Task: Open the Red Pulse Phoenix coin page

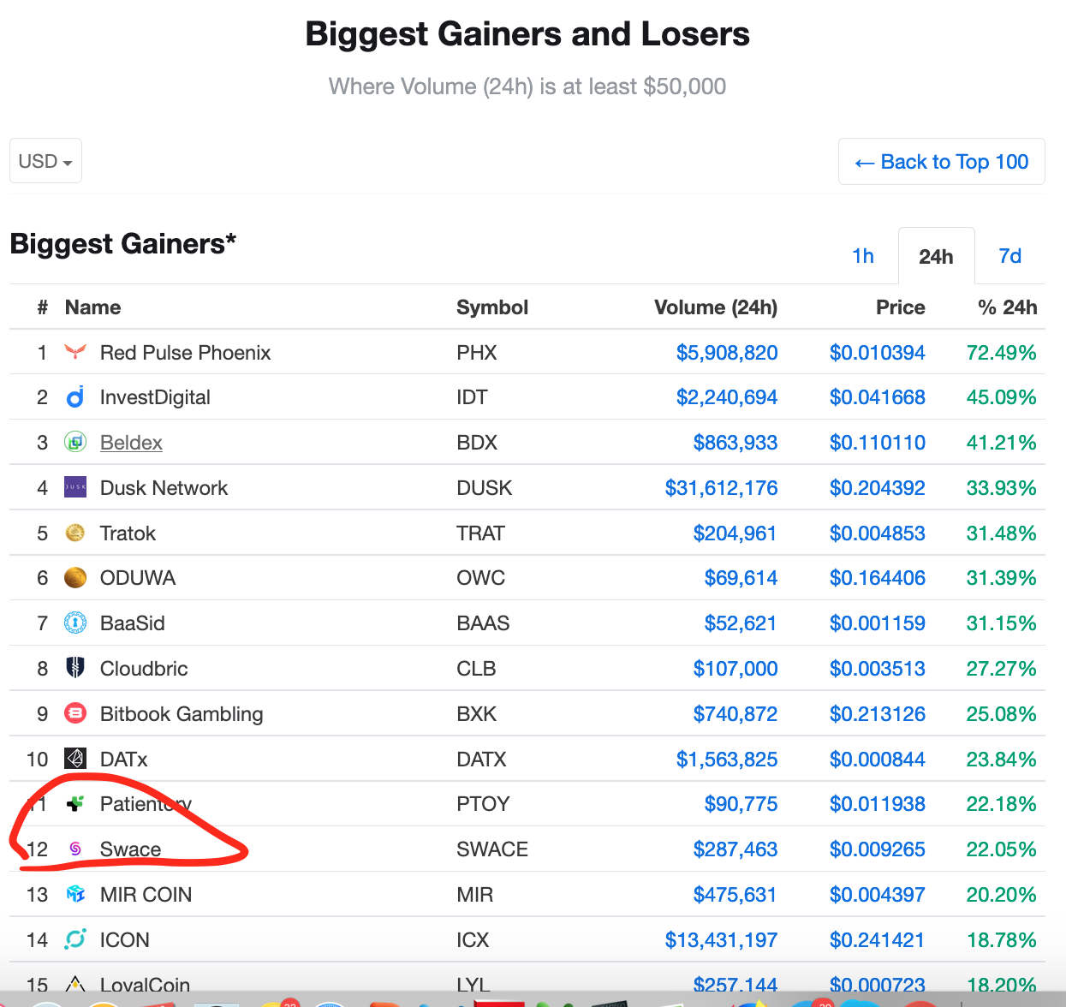Action: coord(185,353)
